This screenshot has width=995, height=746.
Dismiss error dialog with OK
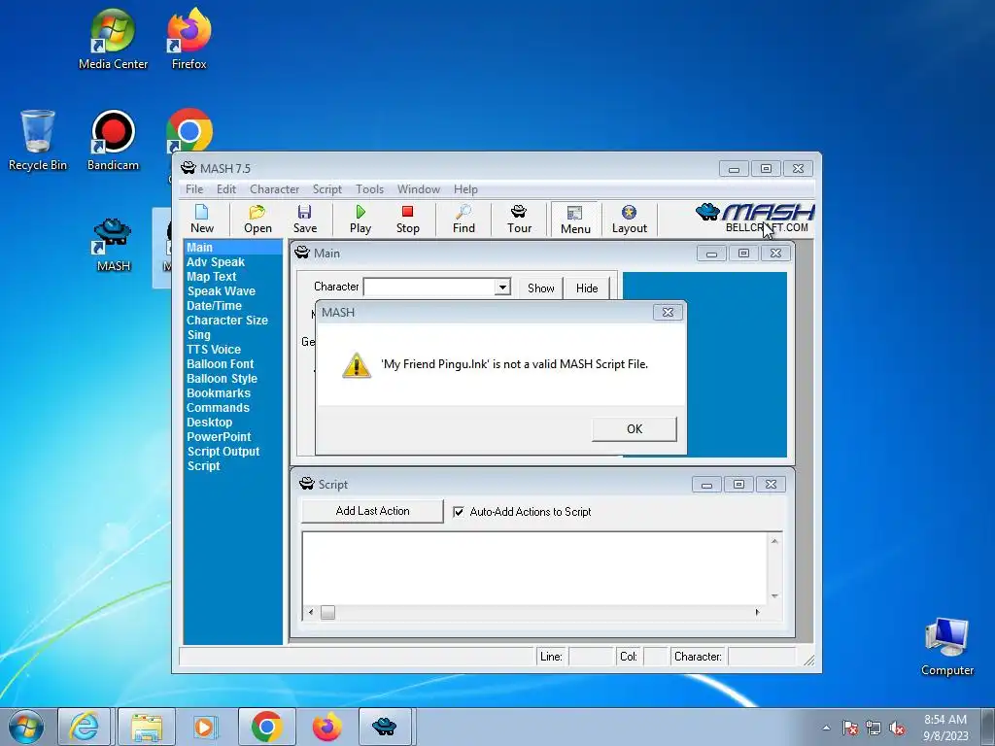(634, 428)
